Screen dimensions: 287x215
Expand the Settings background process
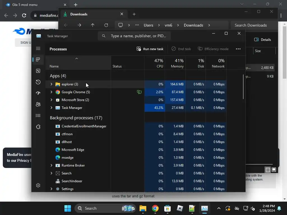(x=52, y=189)
